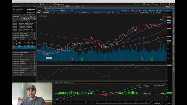The width and height of the screenshot is (187, 105).
Task: Click the detach chart window icon
Action: pyautogui.click(x=129, y=10)
